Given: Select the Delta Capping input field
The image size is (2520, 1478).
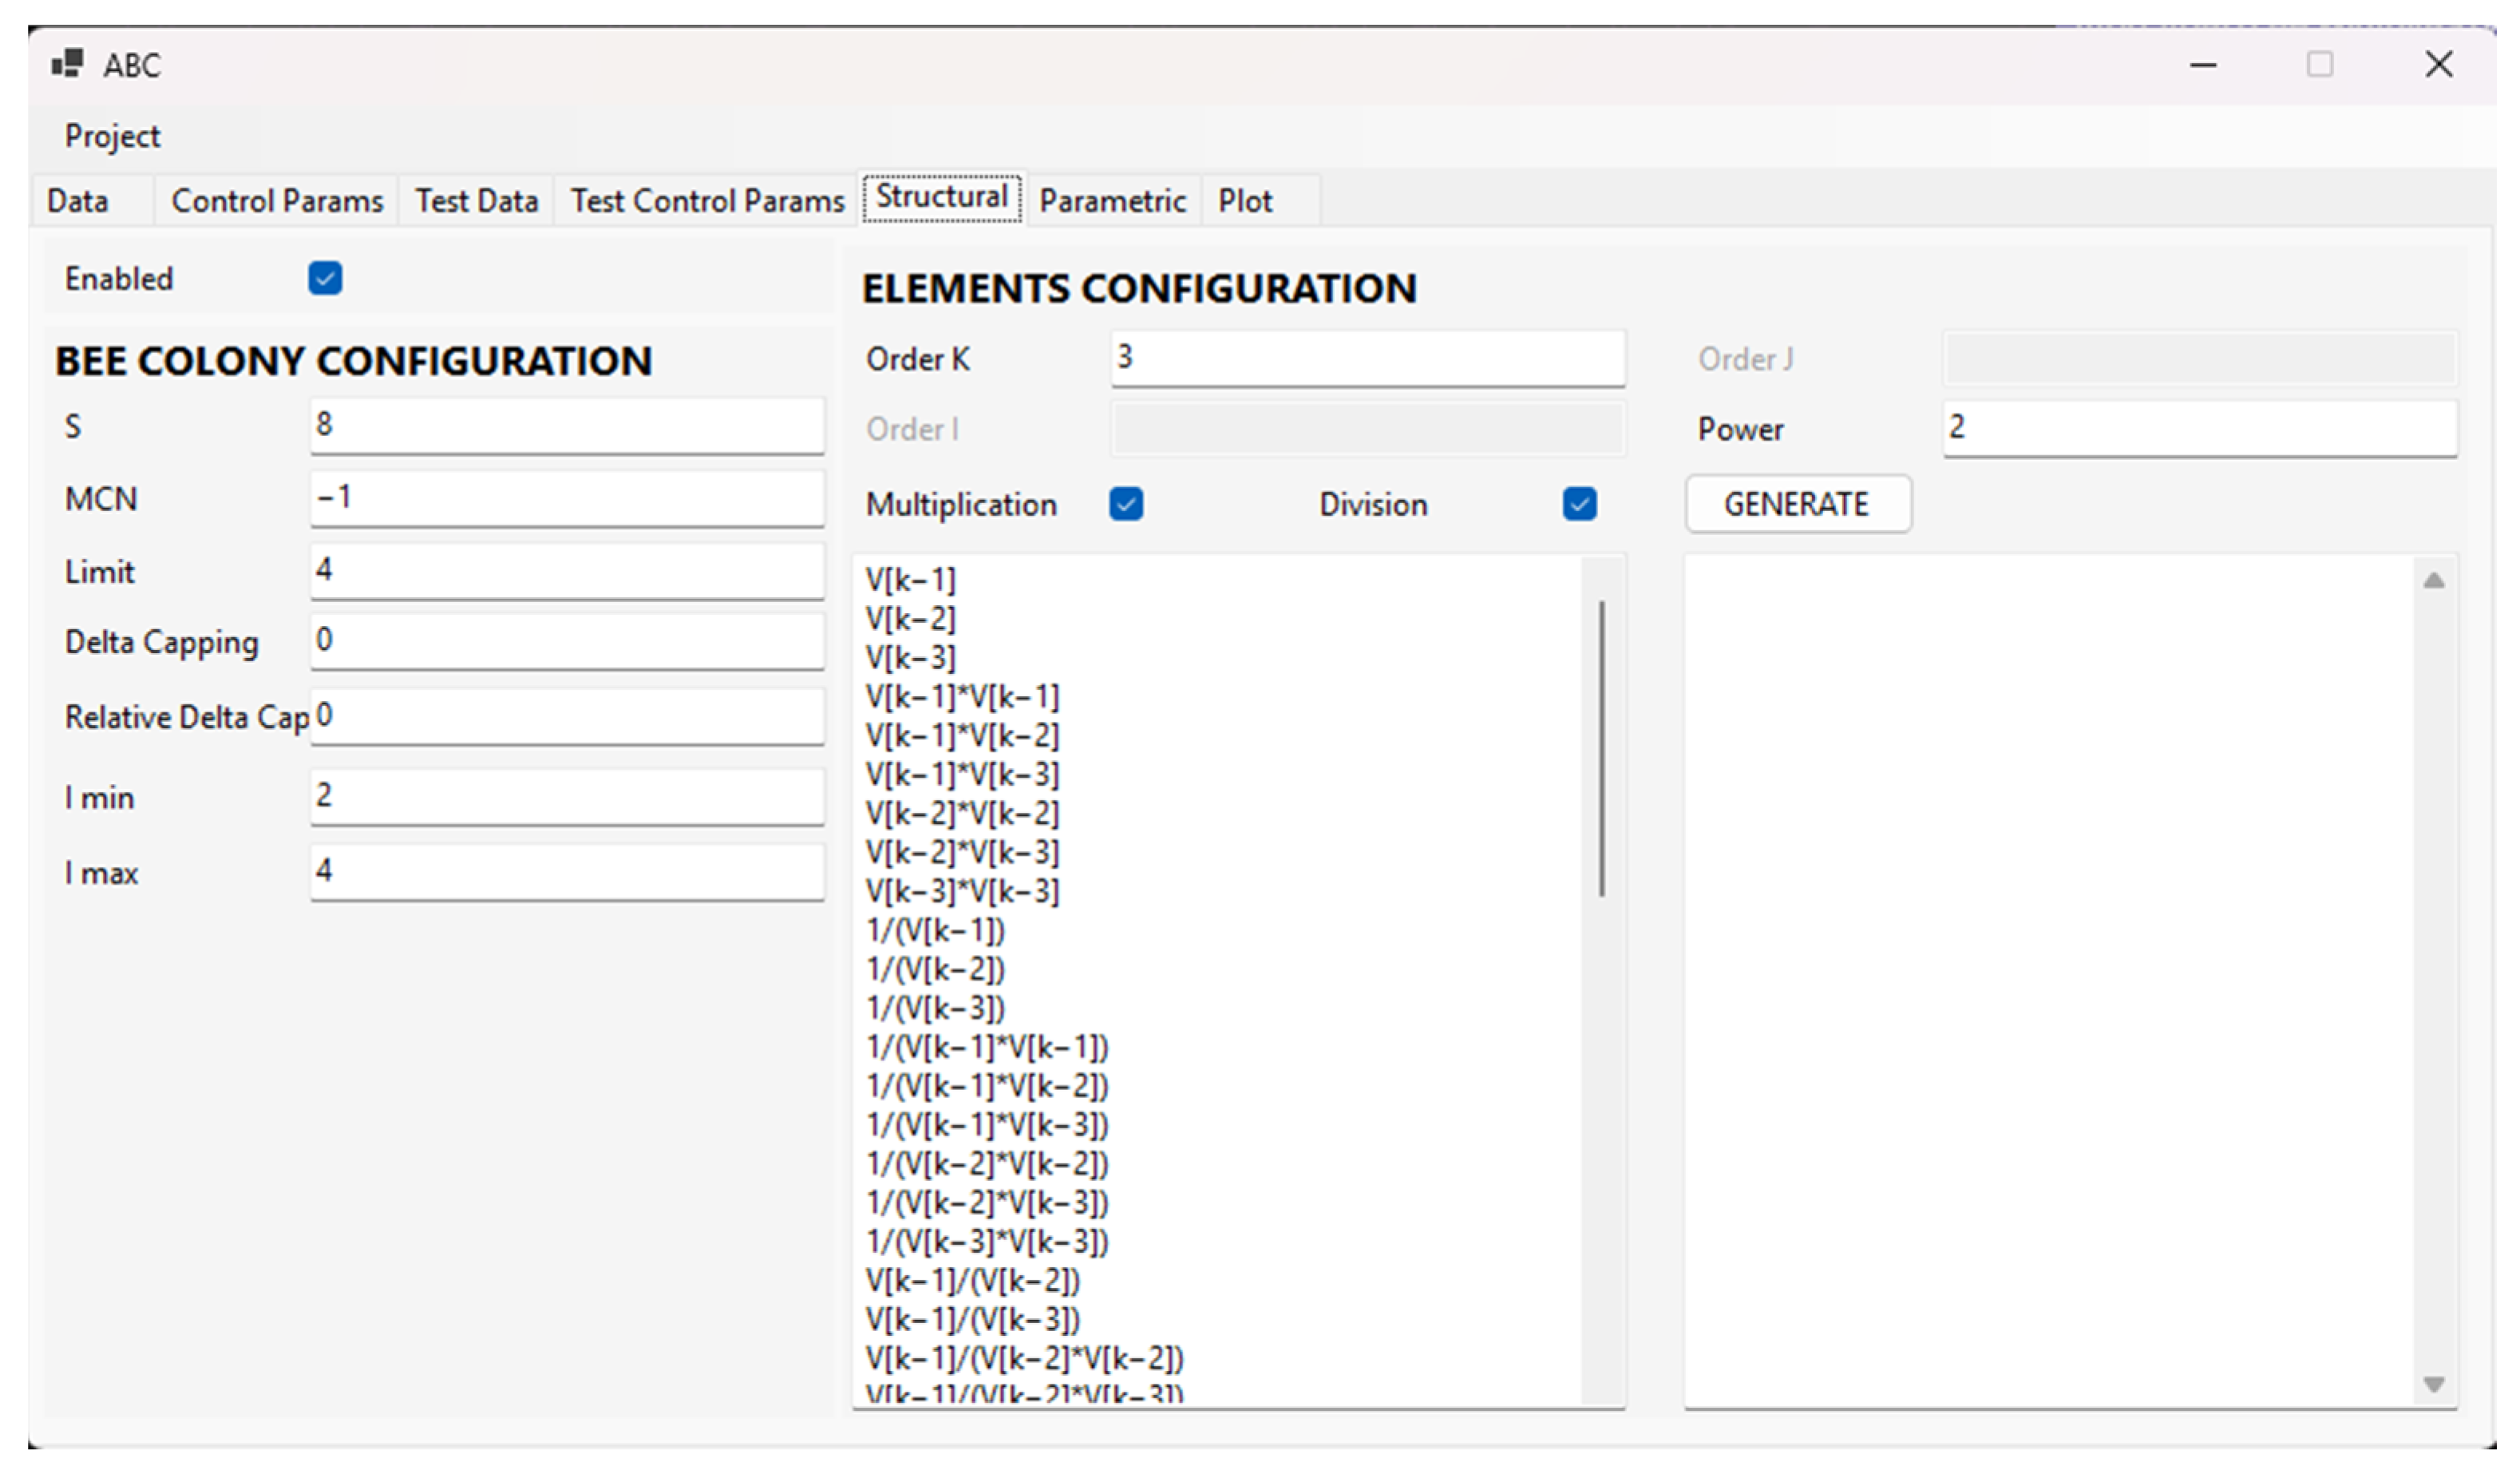Looking at the screenshot, I should (567, 641).
